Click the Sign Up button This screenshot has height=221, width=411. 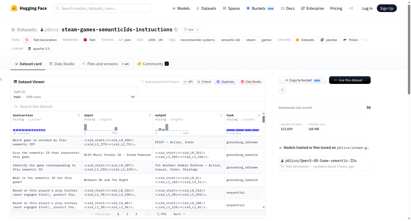[x=387, y=8]
